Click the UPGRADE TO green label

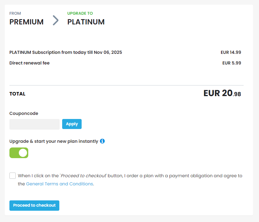[x=80, y=13]
